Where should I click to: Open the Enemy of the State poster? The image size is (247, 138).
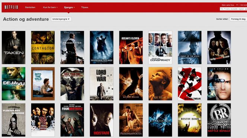[x=190, y=47]
